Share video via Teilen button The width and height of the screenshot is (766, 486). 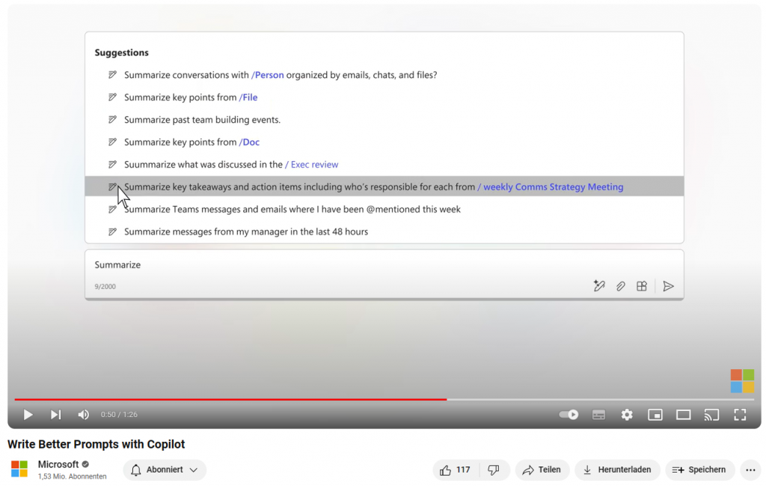(x=542, y=470)
